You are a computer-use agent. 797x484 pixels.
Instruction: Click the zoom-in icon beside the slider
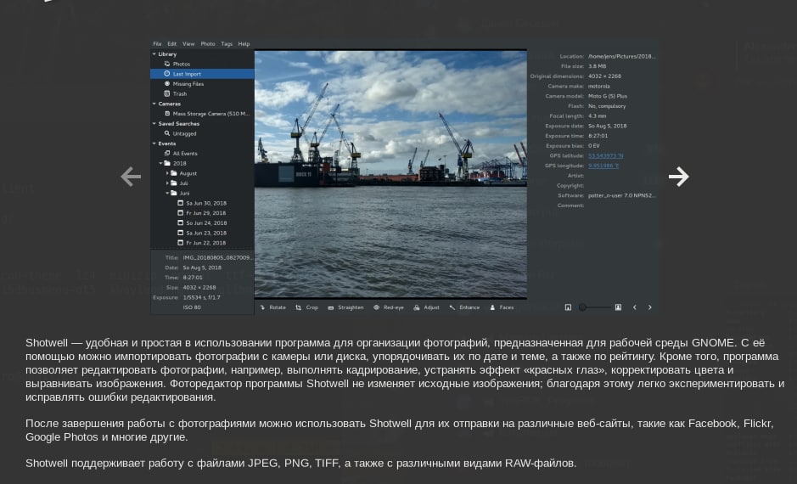coord(618,307)
